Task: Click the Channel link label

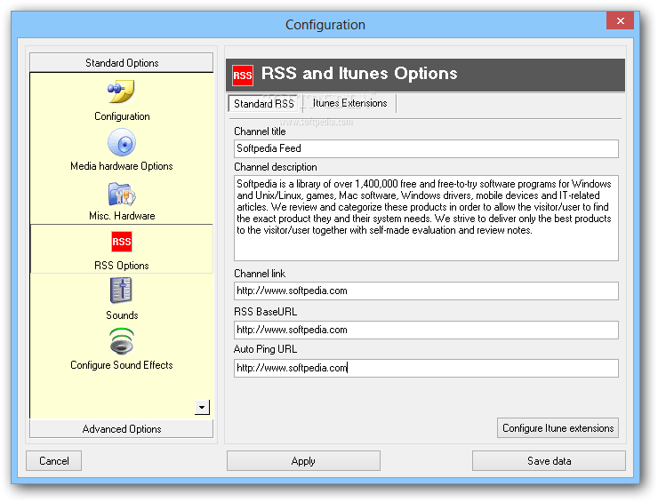Action: [260, 274]
